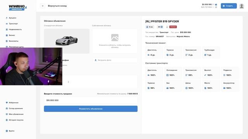Screen dimensions: 248x139
Task: Click the Шины 100% condition card
Action: [x=192, y=86]
